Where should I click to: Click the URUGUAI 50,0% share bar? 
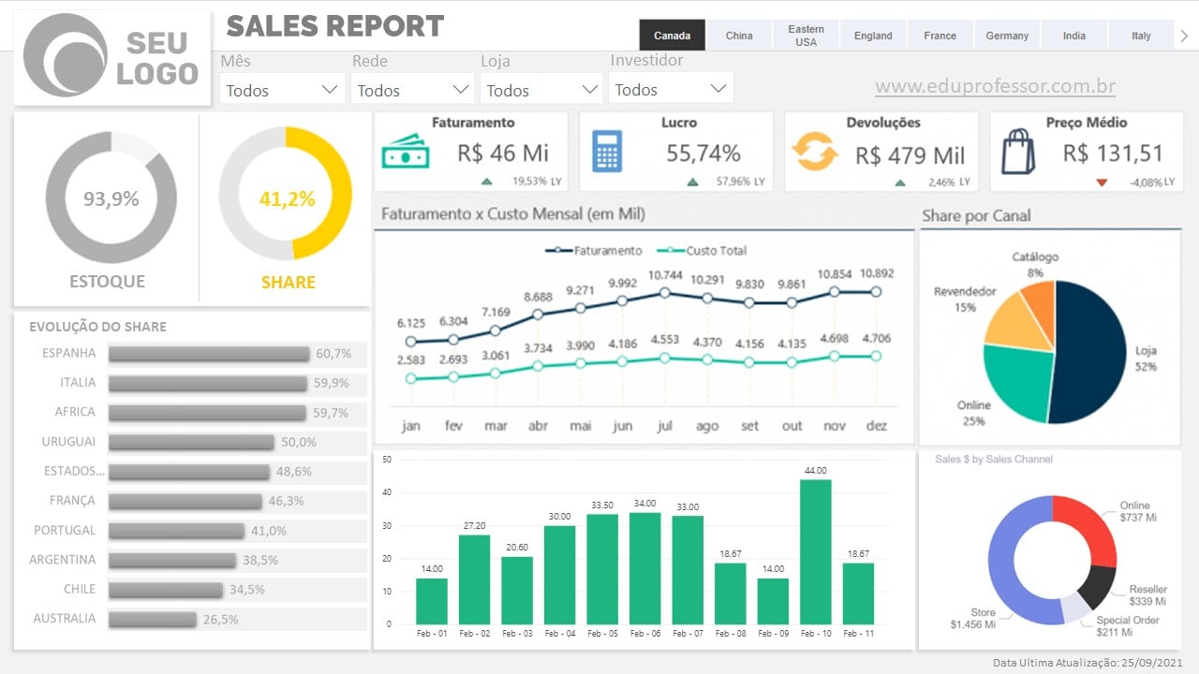[x=191, y=442]
